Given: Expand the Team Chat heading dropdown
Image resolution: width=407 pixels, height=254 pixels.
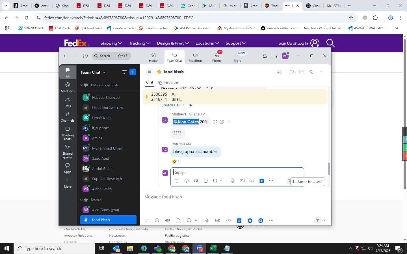Looking at the screenshot, I should 104,73.
